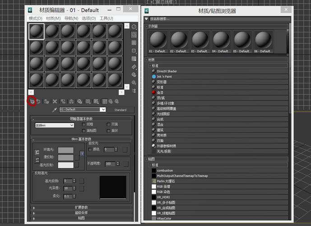Enable the 双面 (2-Sided) checkbox
Image resolution: width=311 pixels, height=226 pixels.
point(108,124)
